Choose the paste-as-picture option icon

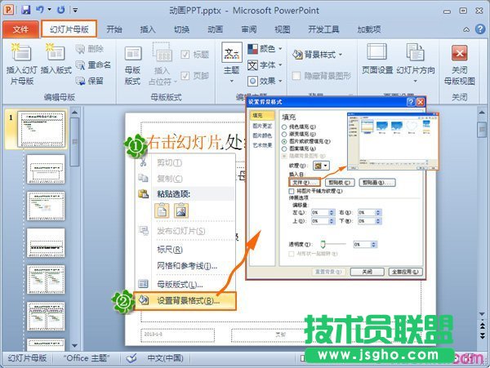181,210
